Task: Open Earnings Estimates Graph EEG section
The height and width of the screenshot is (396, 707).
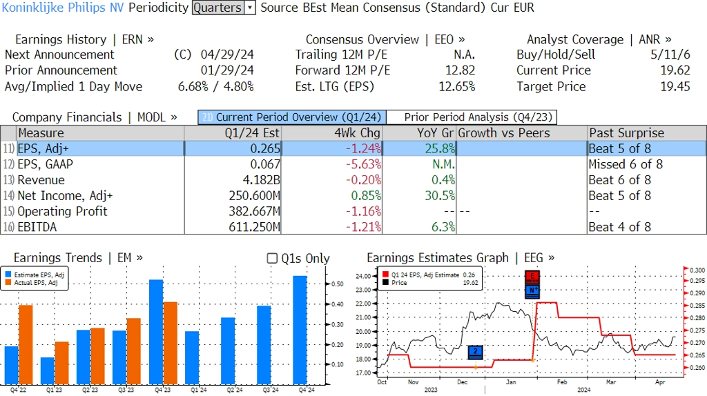Action: click(461, 258)
